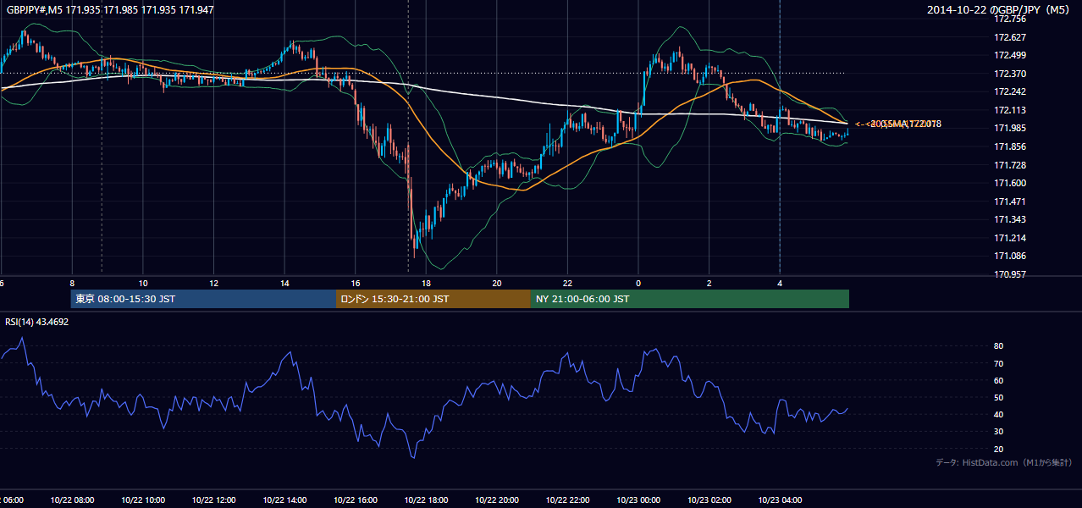Click price axis label 171.343
The height and width of the screenshot is (508, 1082).
click(1009, 219)
